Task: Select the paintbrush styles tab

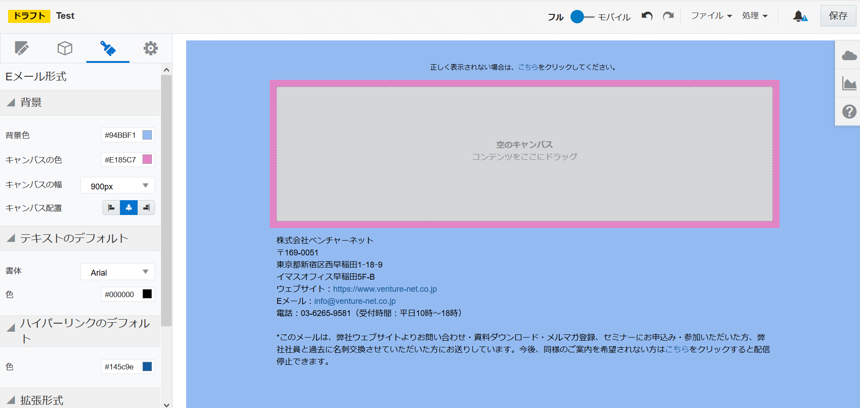Action: tap(108, 48)
